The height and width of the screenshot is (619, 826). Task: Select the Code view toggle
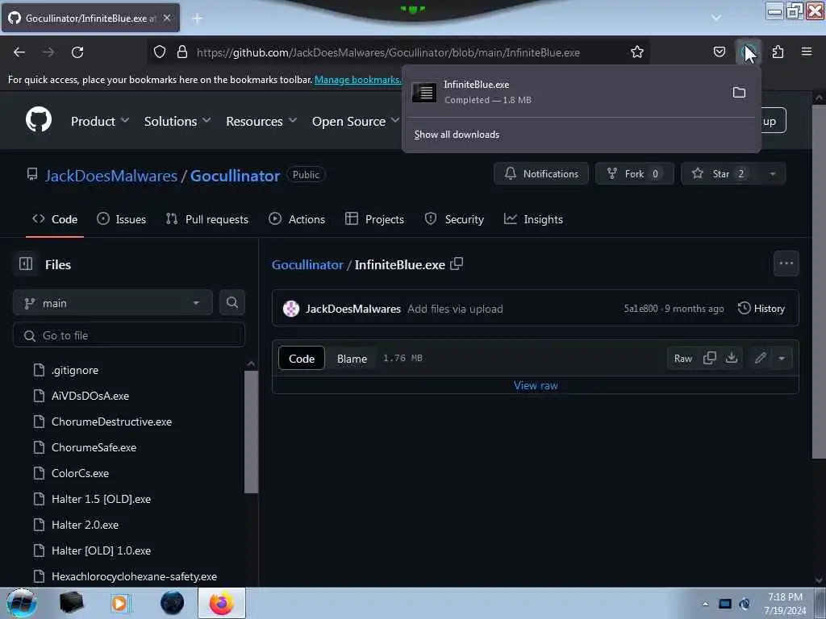click(x=302, y=359)
